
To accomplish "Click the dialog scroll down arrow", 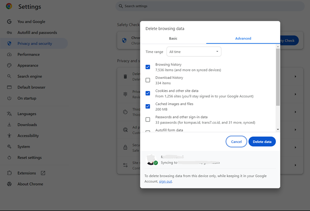I will tap(278, 129).
